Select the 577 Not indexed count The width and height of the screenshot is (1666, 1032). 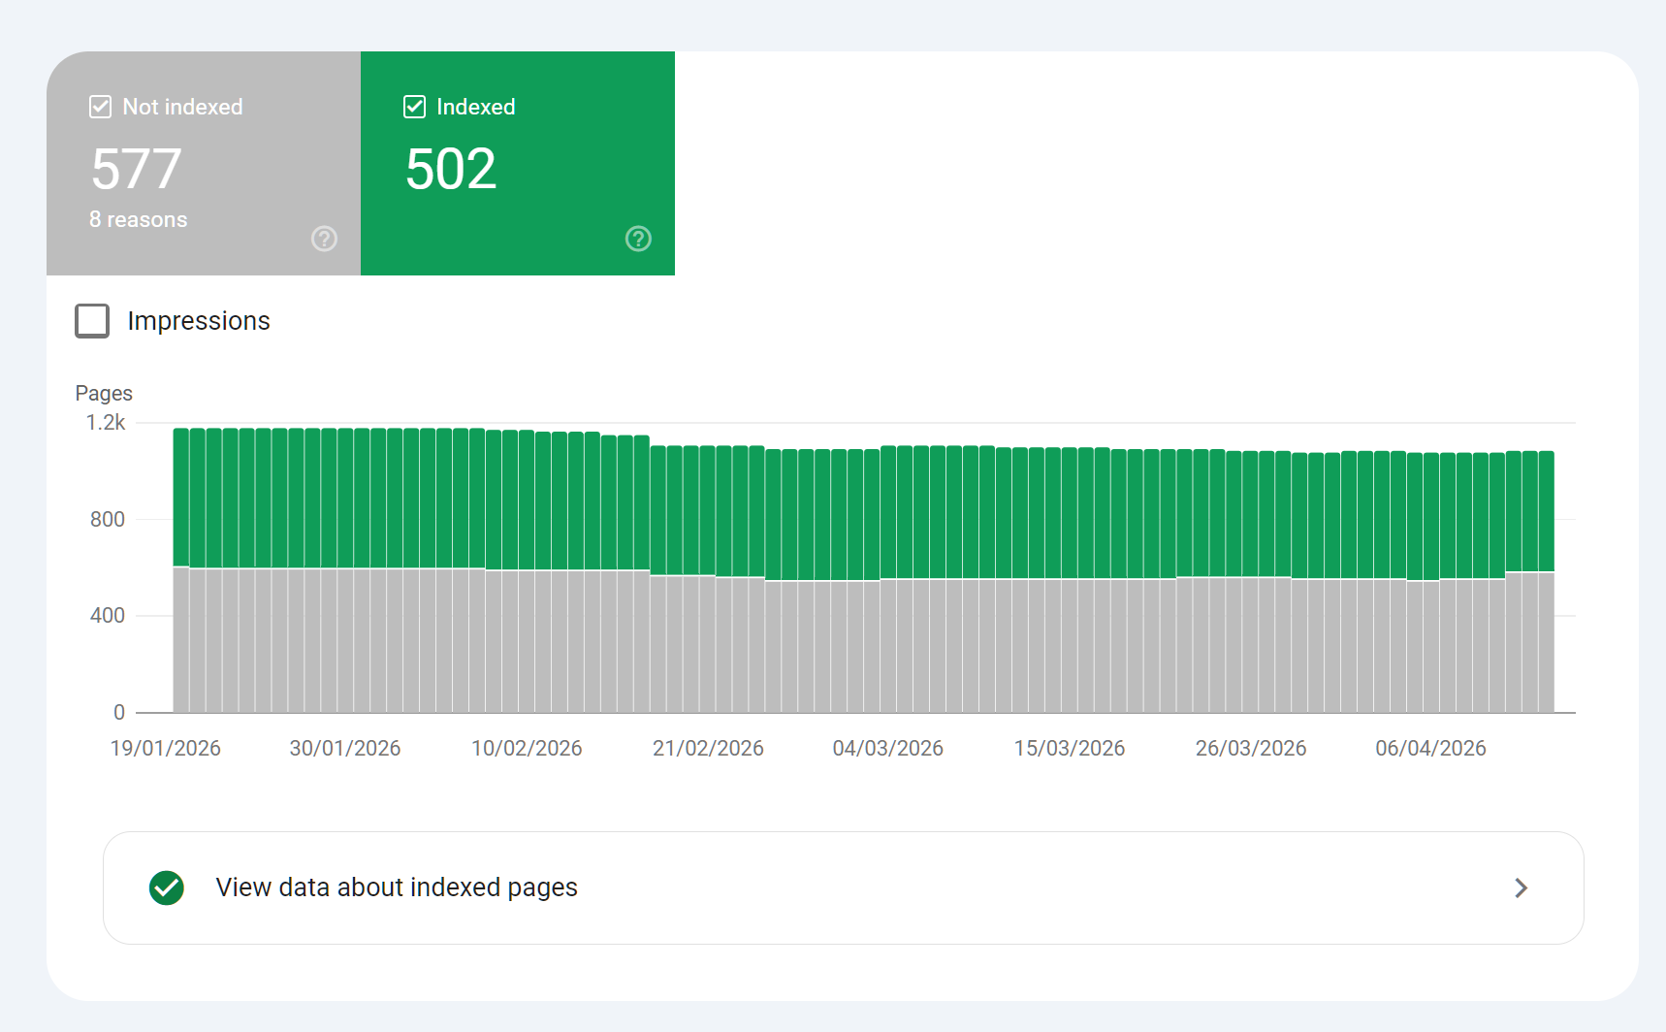pos(137,170)
